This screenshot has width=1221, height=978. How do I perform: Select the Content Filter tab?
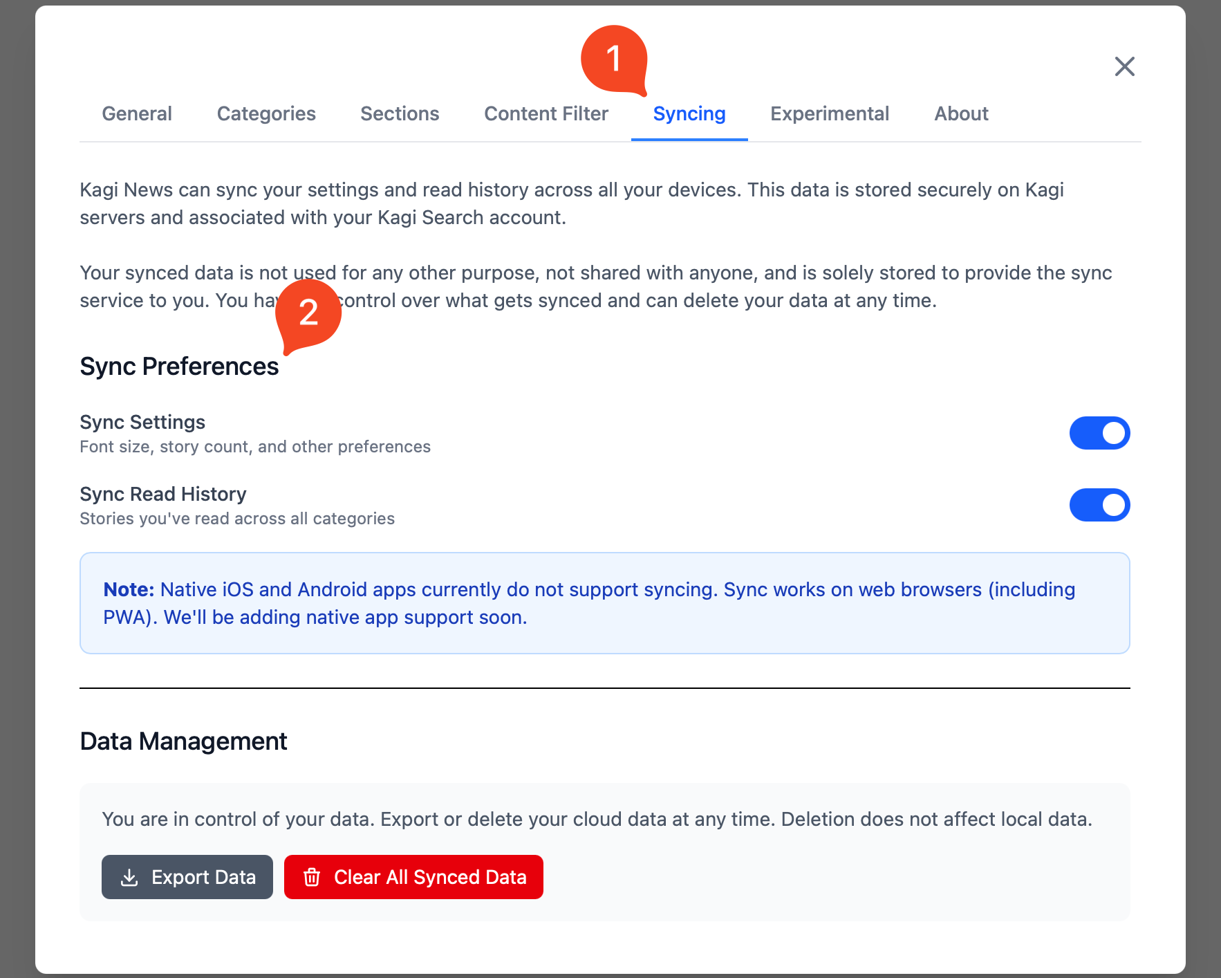(546, 113)
